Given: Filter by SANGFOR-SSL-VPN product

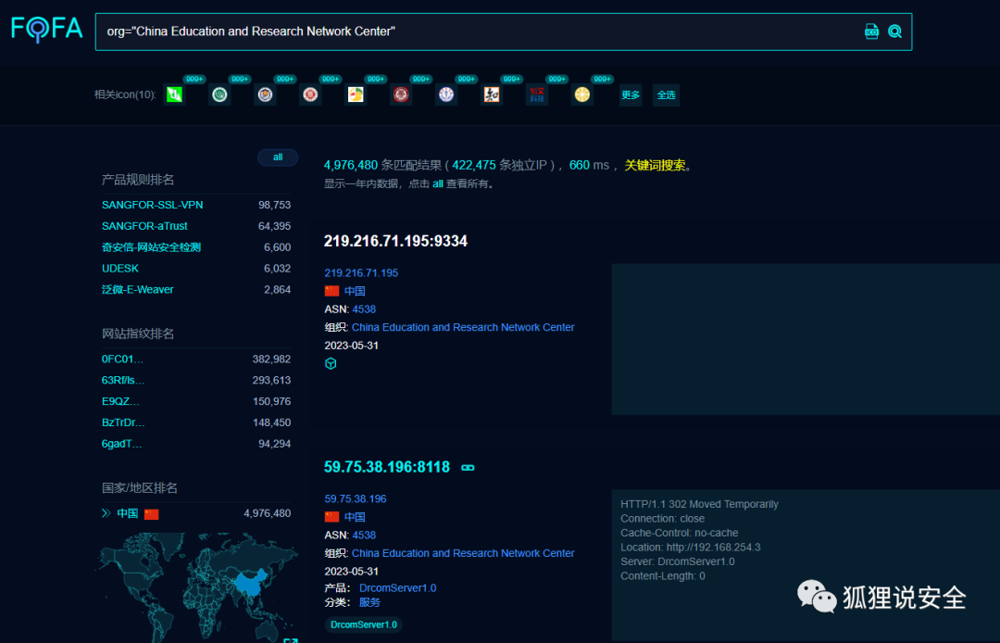Looking at the screenshot, I should [153, 205].
